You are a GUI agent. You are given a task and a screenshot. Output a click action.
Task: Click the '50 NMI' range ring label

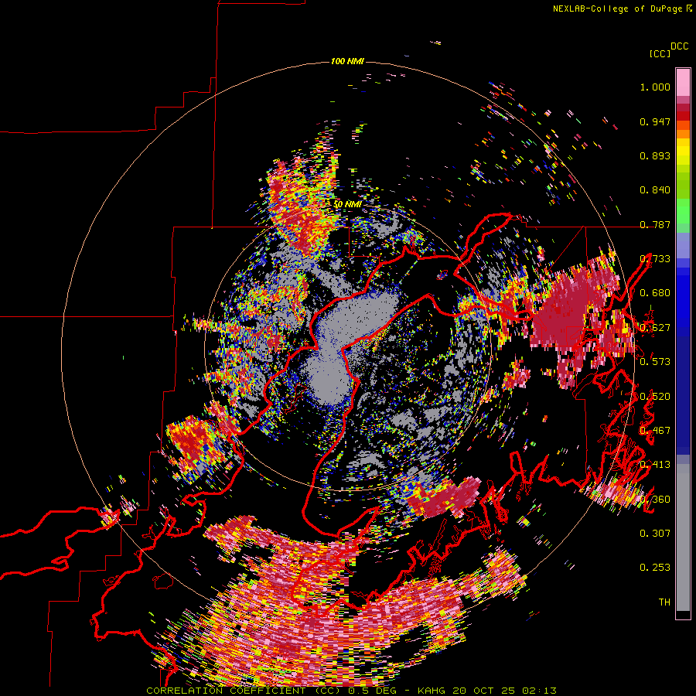coord(347,204)
